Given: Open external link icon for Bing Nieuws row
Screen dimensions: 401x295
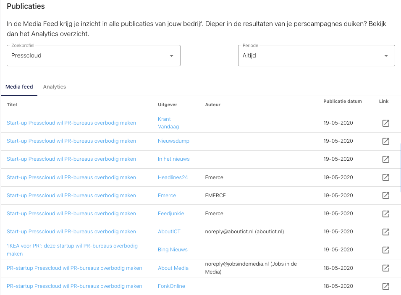Looking at the screenshot, I should point(385,250).
